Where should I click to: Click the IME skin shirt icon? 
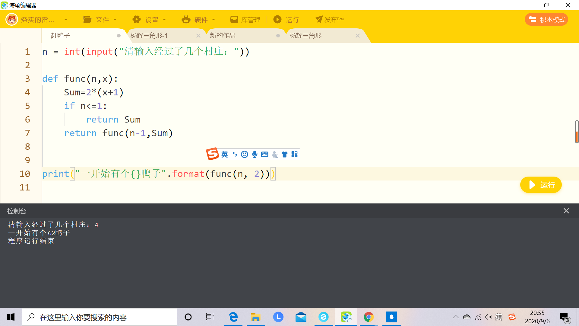coord(284,155)
